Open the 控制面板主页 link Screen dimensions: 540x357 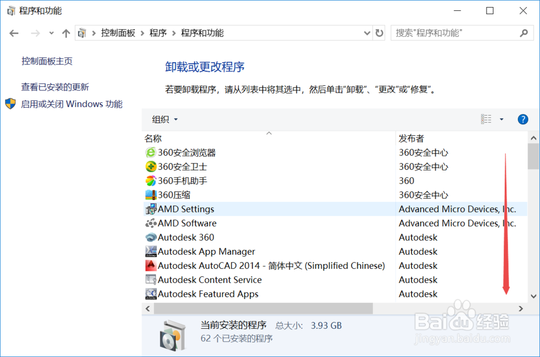[47, 61]
